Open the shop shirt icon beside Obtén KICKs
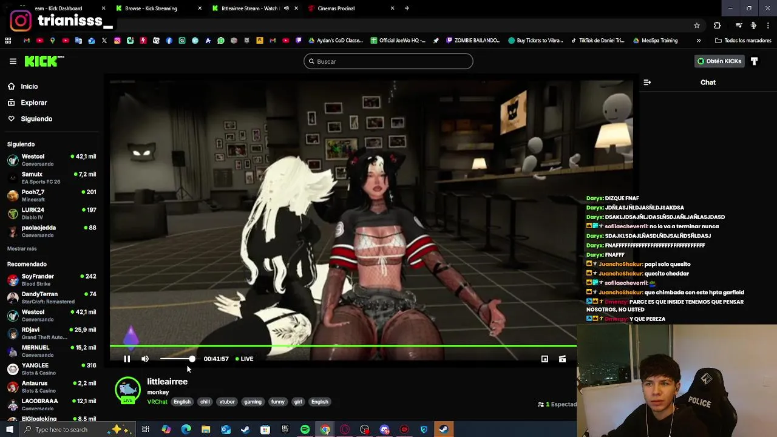Image resolution: width=777 pixels, height=437 pixels. click(754, 61)
